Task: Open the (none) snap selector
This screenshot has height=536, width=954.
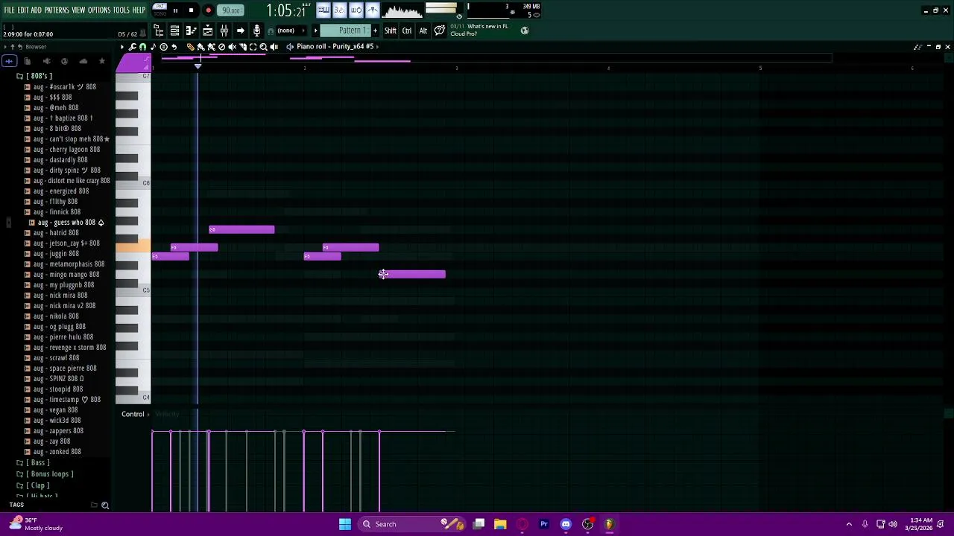Action: point(291,31)
